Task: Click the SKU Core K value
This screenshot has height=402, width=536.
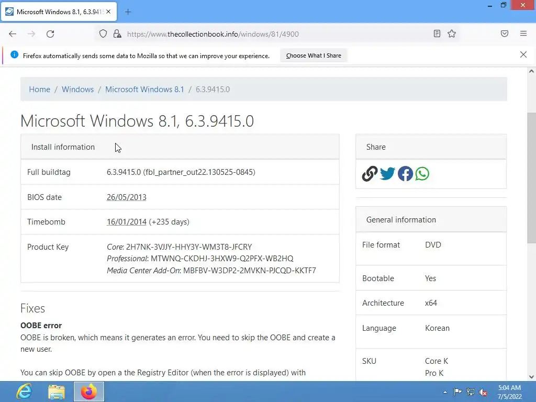Action: [x=436, y=361]
